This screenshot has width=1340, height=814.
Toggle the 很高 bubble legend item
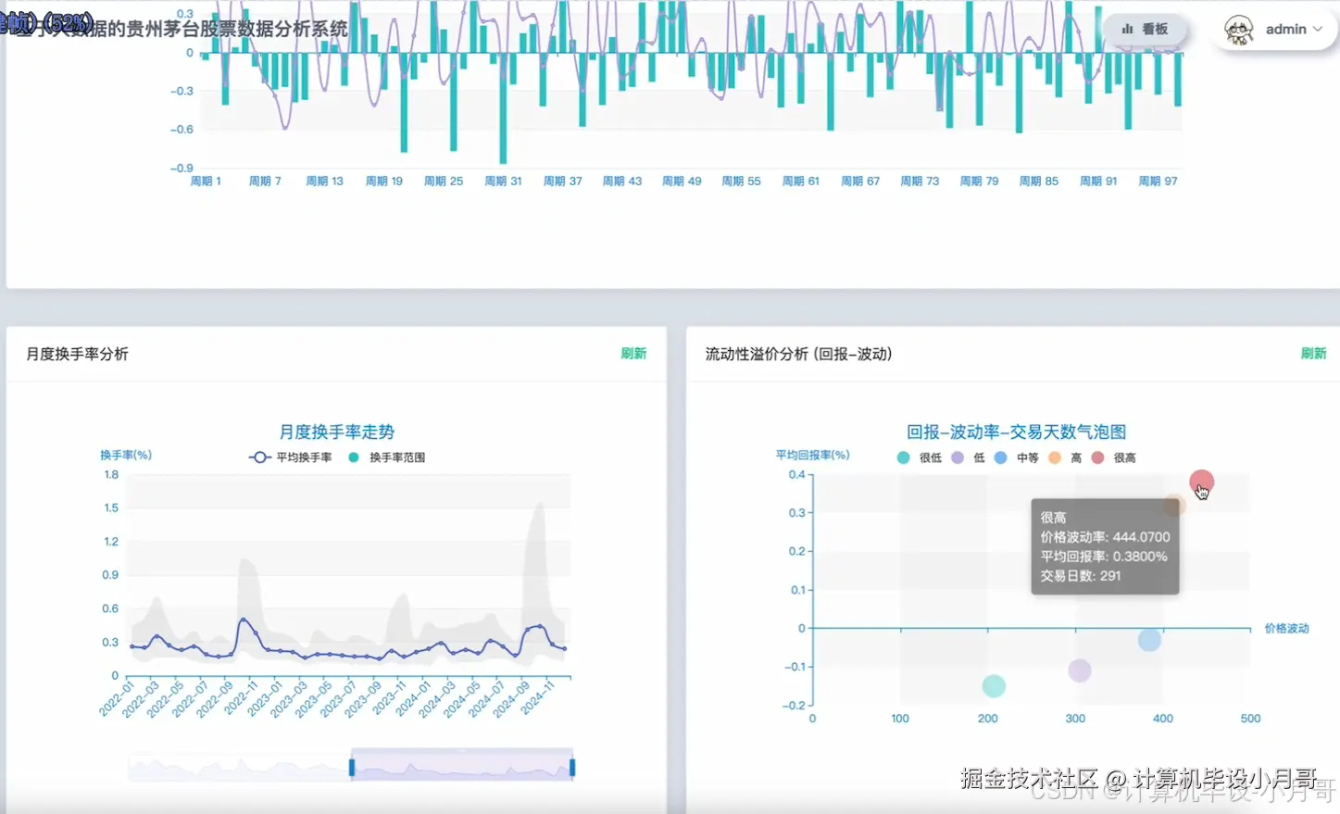(x=1113, y=457)
